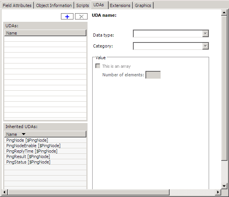Click the vertical scrollbar thumb

[x=224, y=88]
